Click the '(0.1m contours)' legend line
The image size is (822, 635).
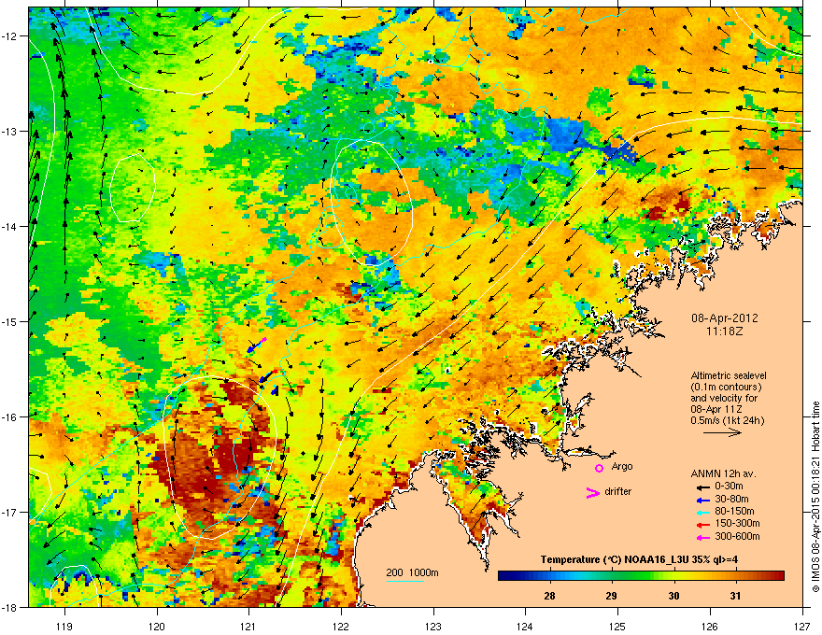coord(726,388)
